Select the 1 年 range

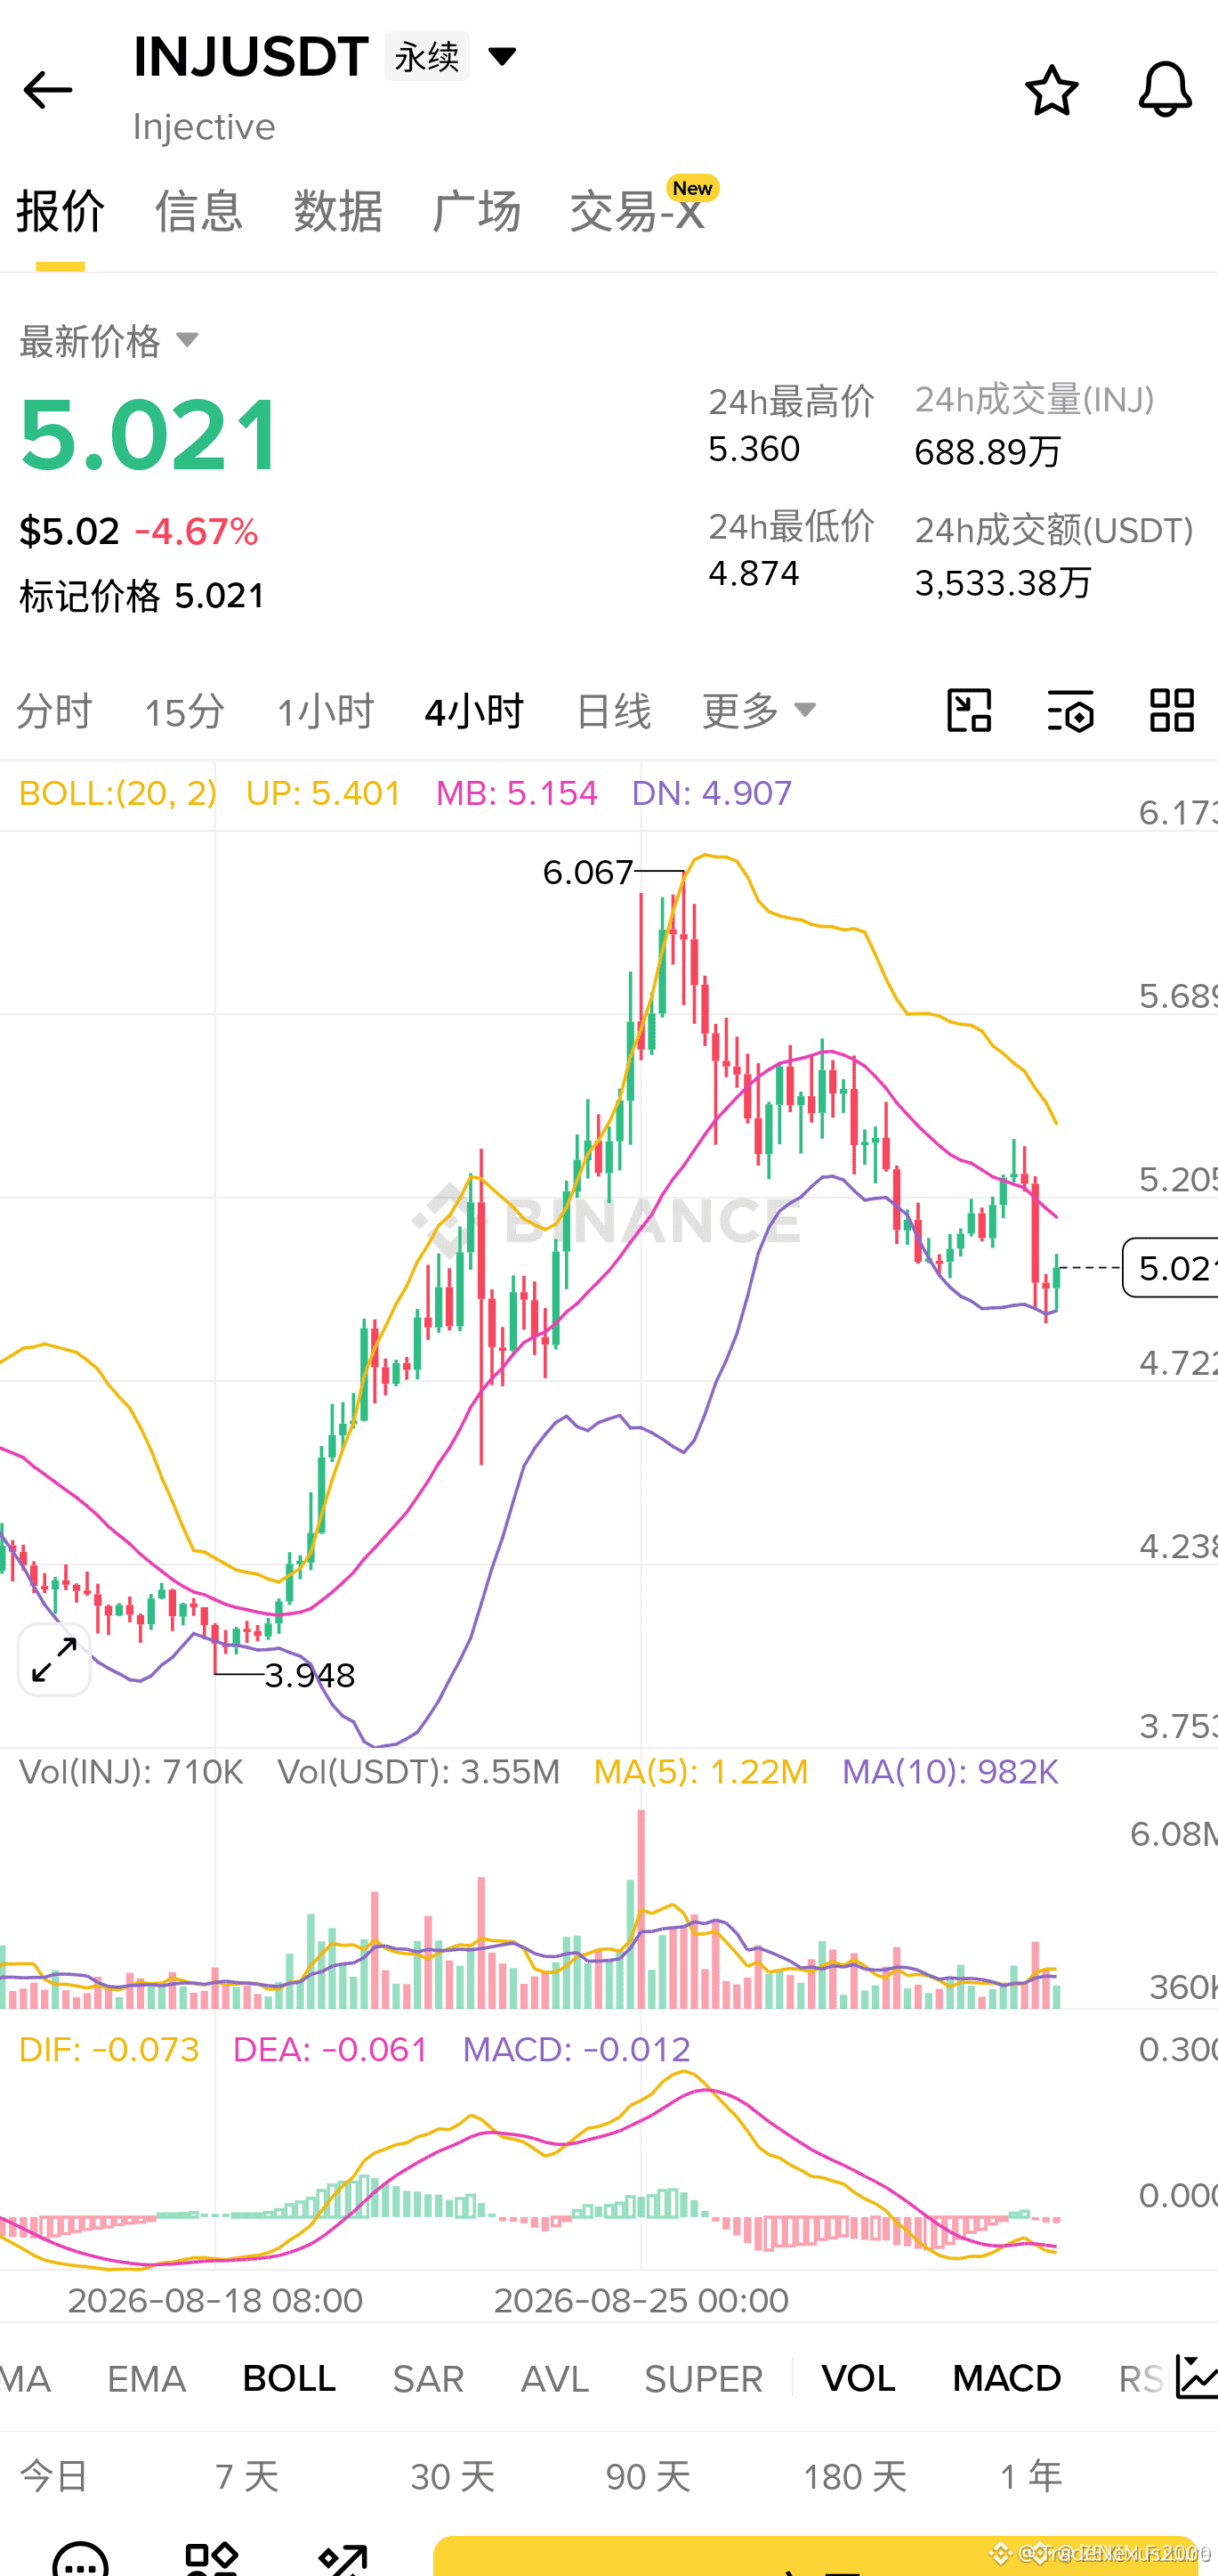[1031, 2477]
